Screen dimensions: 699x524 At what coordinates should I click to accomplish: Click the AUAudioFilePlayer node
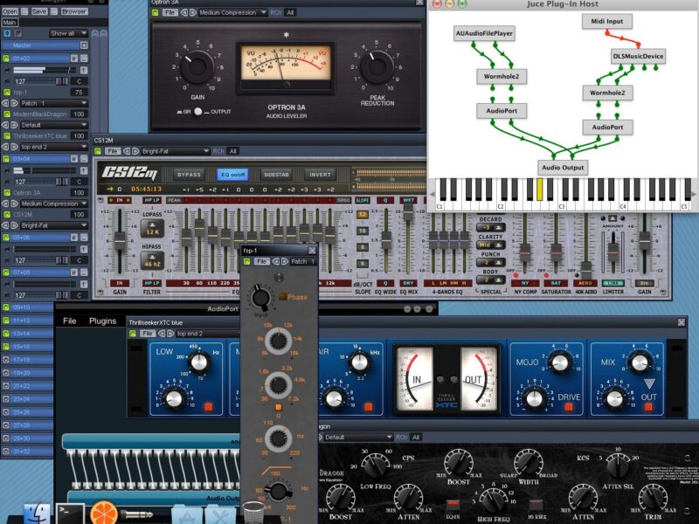(484, 33)
